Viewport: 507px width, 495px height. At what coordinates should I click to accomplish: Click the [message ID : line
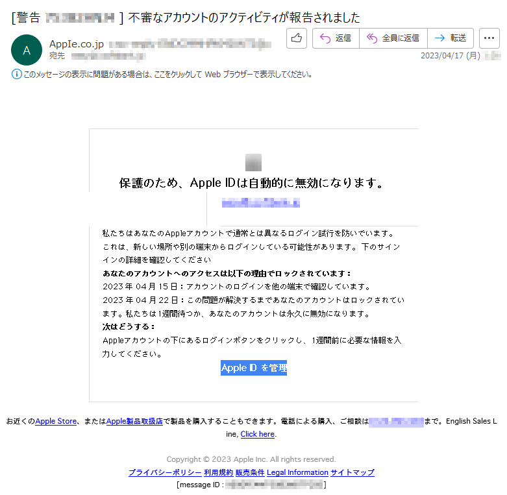click(252, 485)
